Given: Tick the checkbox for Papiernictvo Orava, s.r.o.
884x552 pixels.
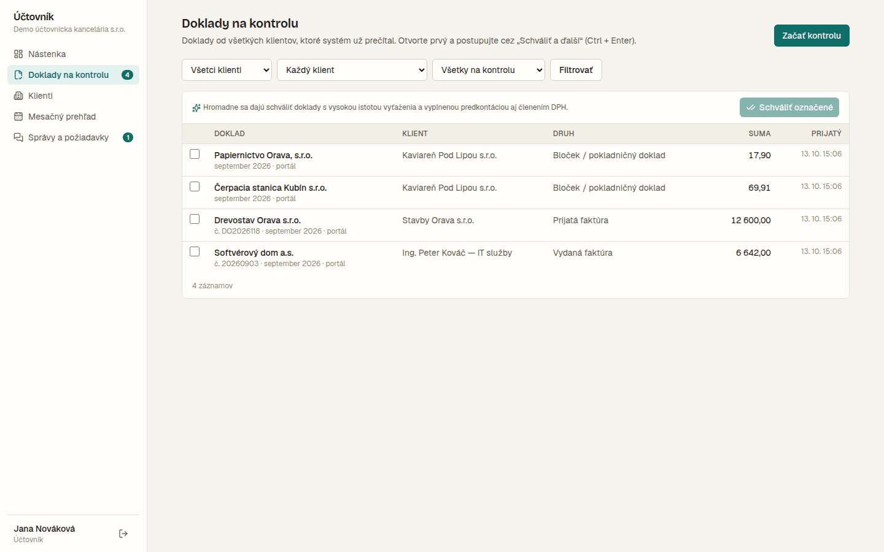Looking at the screenshot, I should point(195,154).
